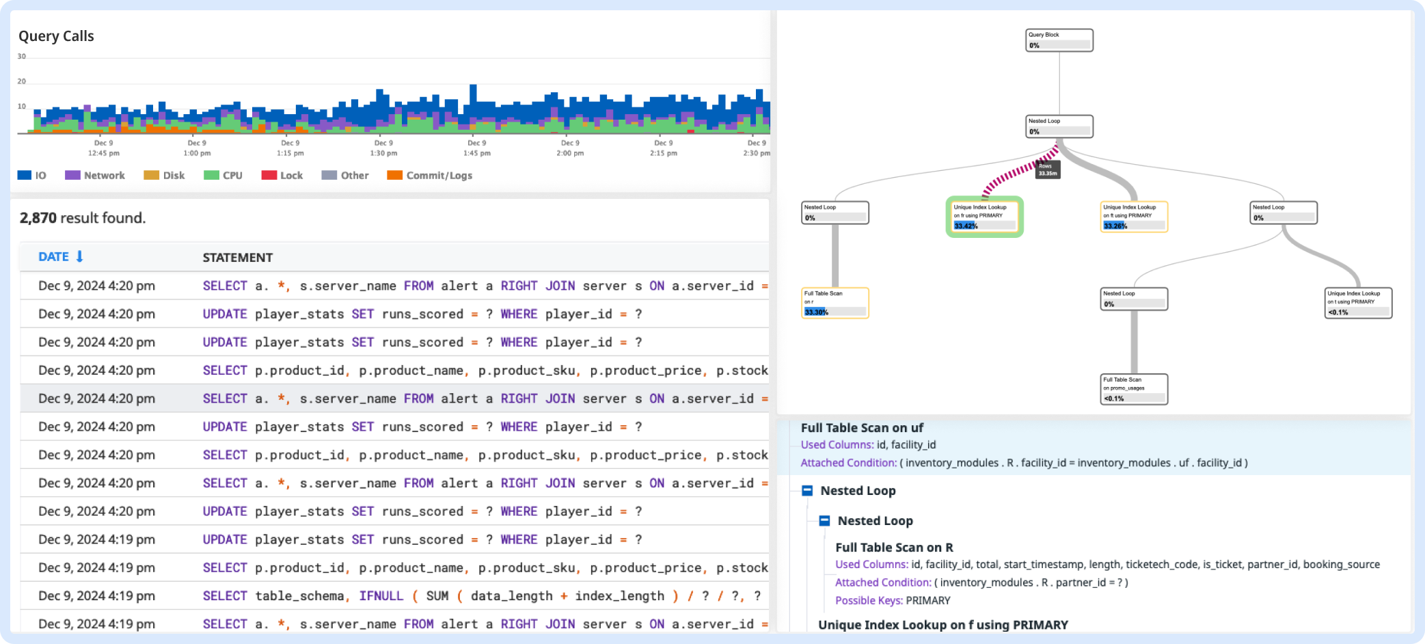
Task: Select the Nested Loop node above promo_usages scan
Action: pos(1134,299)
